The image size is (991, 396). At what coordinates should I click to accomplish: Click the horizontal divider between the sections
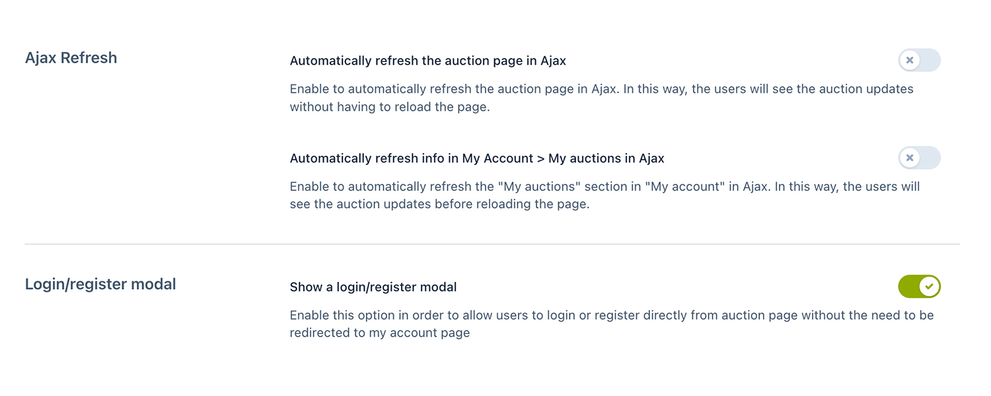pyautogui.click(x=492, y=244)
